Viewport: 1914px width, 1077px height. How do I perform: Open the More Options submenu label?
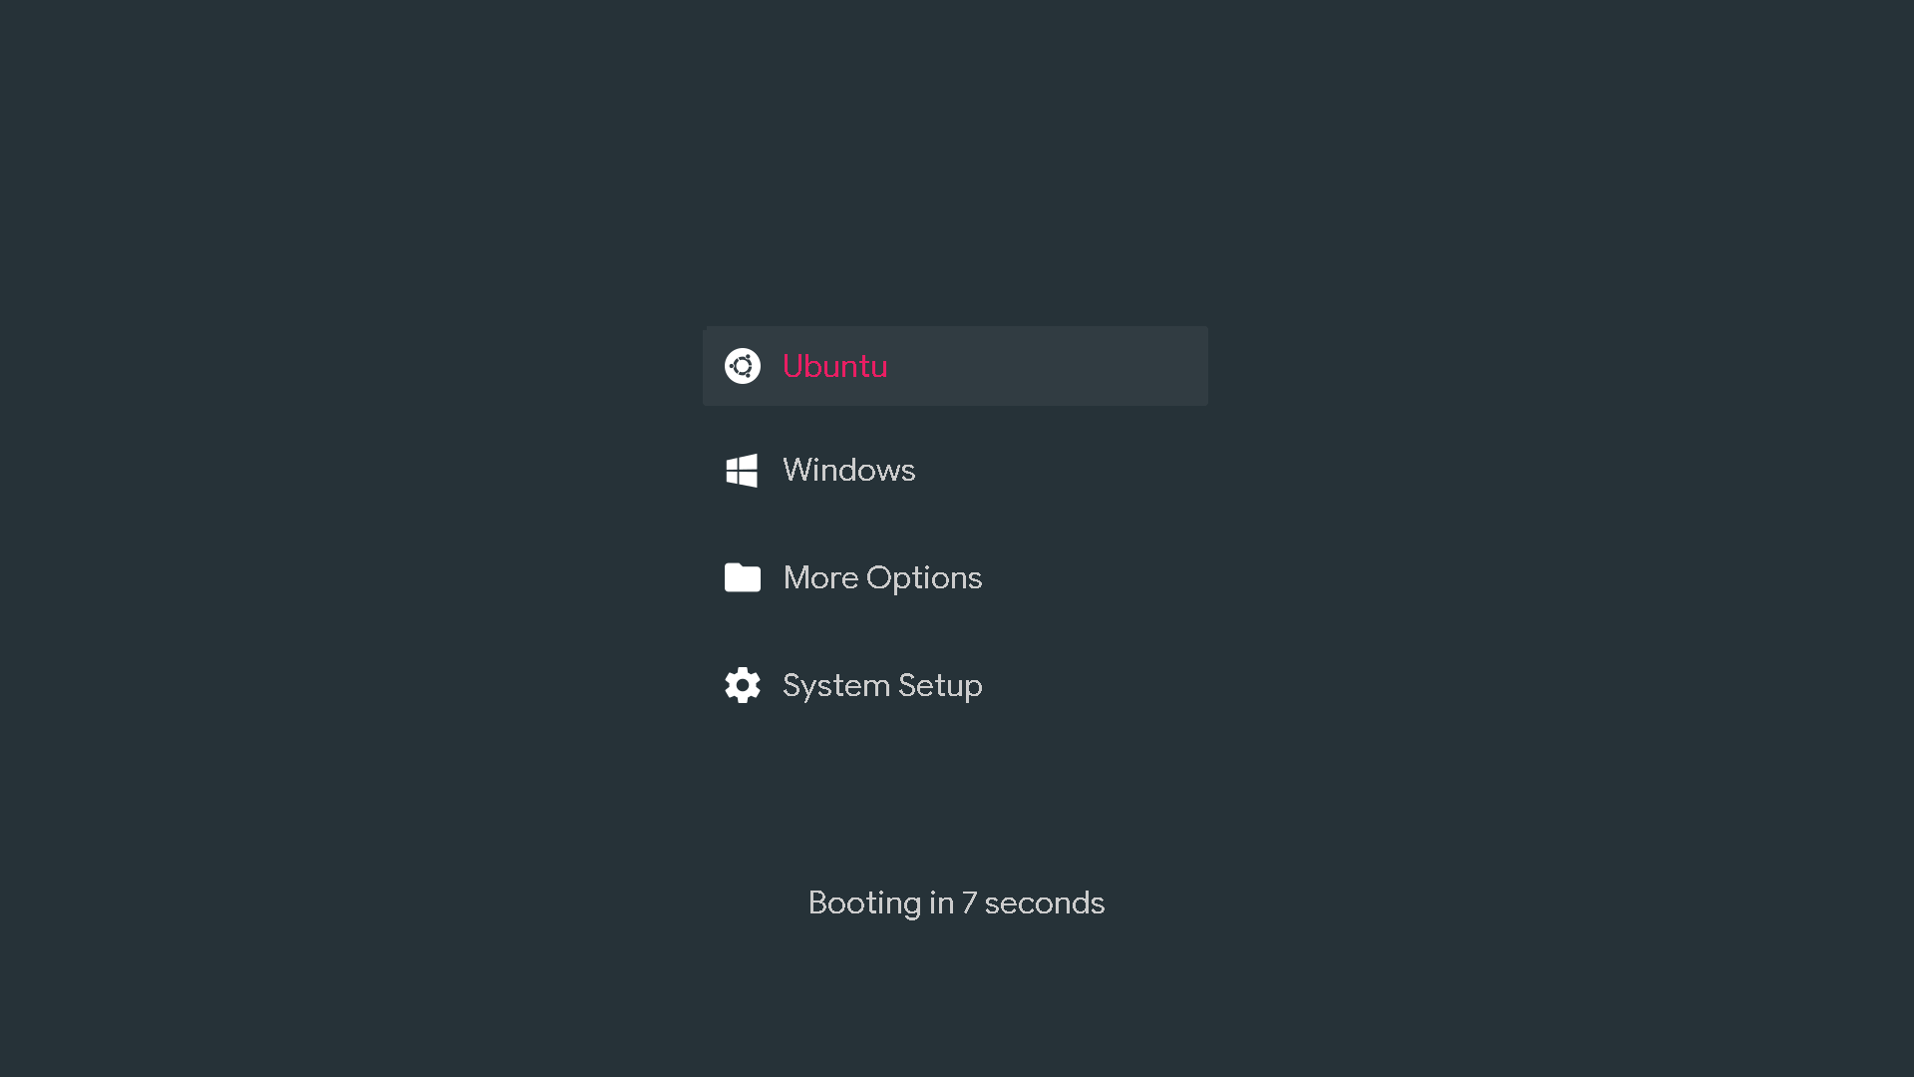point(882,577)
